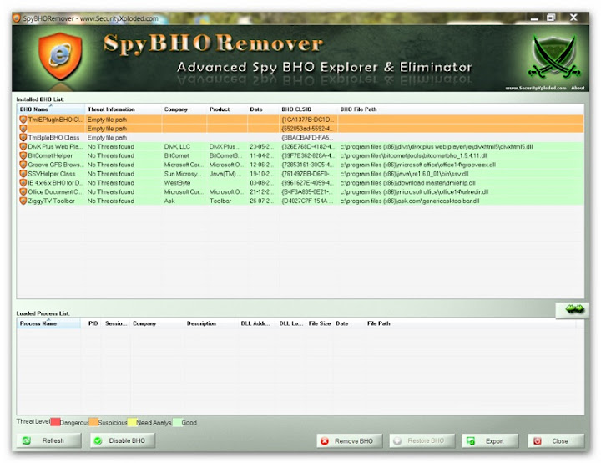The image size is (601, 463).
Task: Select the Groove GFS Browser row name
Action: pyautogui.click(x=56, y=165)
